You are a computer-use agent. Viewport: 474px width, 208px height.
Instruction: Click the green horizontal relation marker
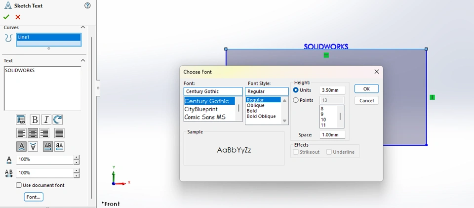coord(326,55)
